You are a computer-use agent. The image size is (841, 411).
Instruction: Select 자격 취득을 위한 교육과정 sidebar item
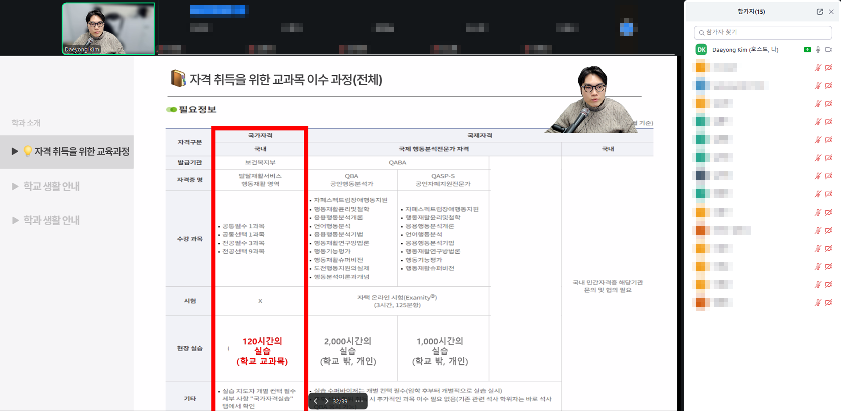81,151
